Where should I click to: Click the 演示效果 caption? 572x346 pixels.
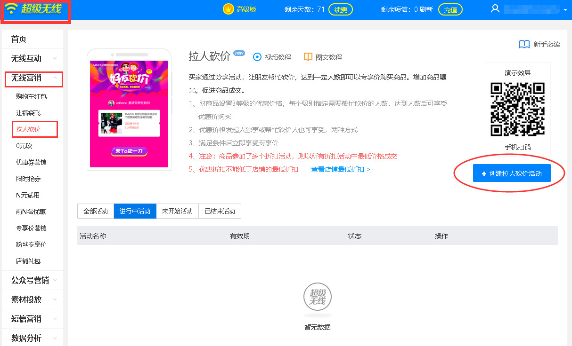click(517, 73)
